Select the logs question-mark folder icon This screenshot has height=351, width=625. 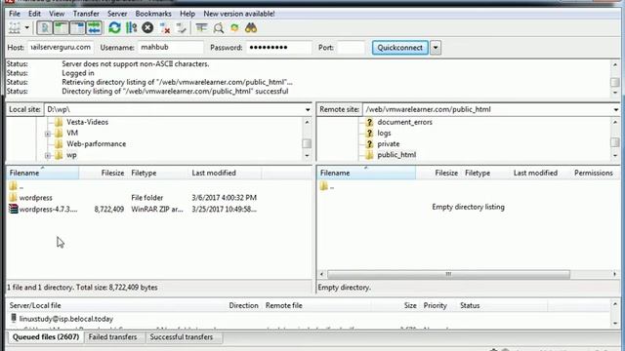click(369, 133)
